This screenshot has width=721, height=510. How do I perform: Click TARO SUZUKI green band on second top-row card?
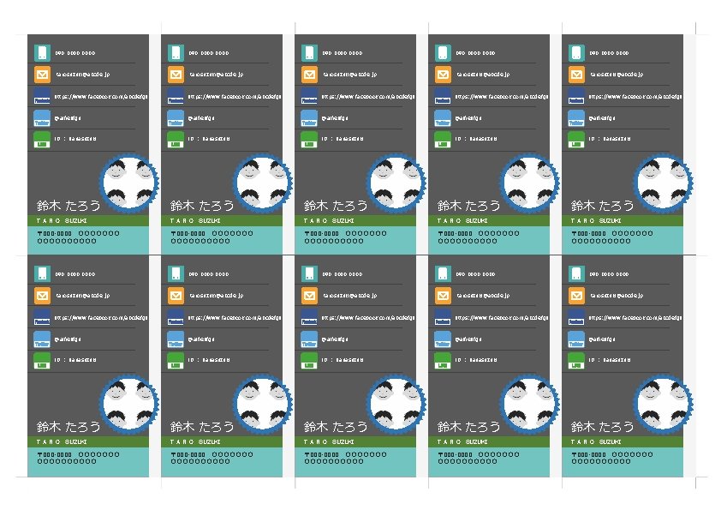click(222, 220)
